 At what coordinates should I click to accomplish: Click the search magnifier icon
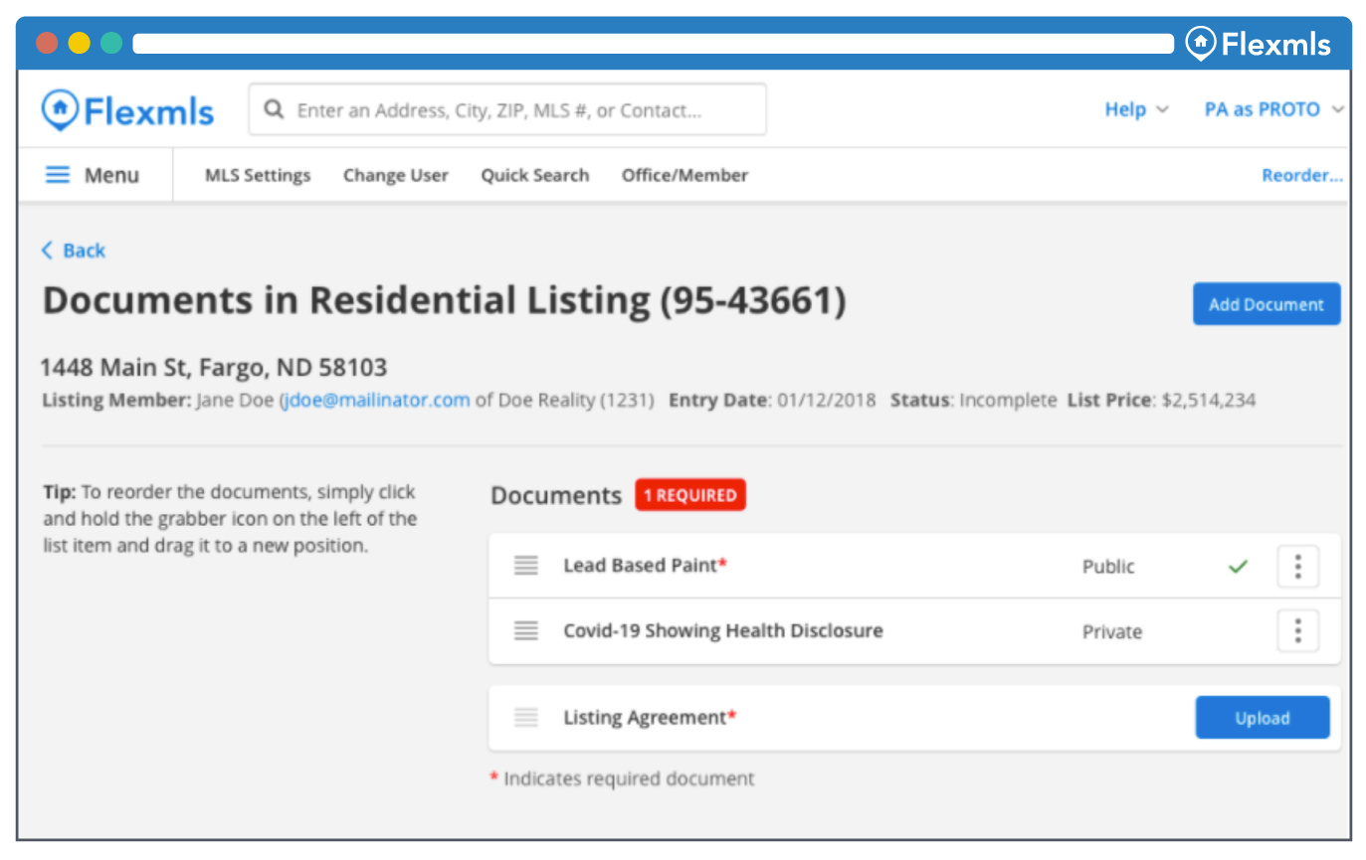tap(274, 109)
